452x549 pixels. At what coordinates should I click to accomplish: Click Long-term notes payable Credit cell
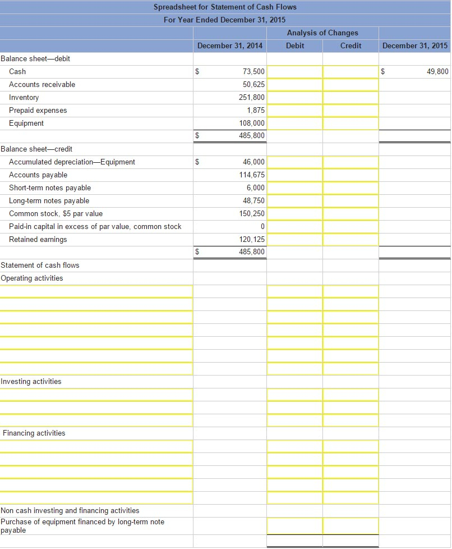(x=350, y=201)
